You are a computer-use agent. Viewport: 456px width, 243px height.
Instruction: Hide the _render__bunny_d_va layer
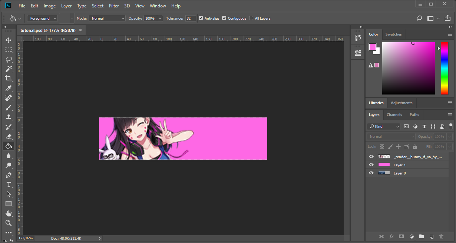pyautogui.click(x=371, y=157)
